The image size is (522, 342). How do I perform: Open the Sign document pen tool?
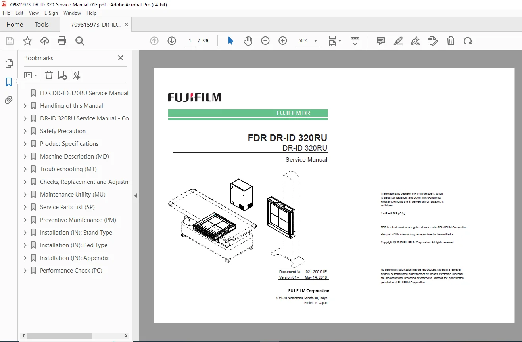coord(416,41)
